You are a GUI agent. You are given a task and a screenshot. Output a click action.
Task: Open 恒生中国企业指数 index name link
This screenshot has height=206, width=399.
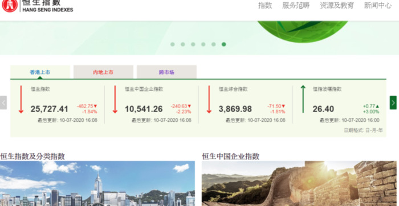point(144,89)
